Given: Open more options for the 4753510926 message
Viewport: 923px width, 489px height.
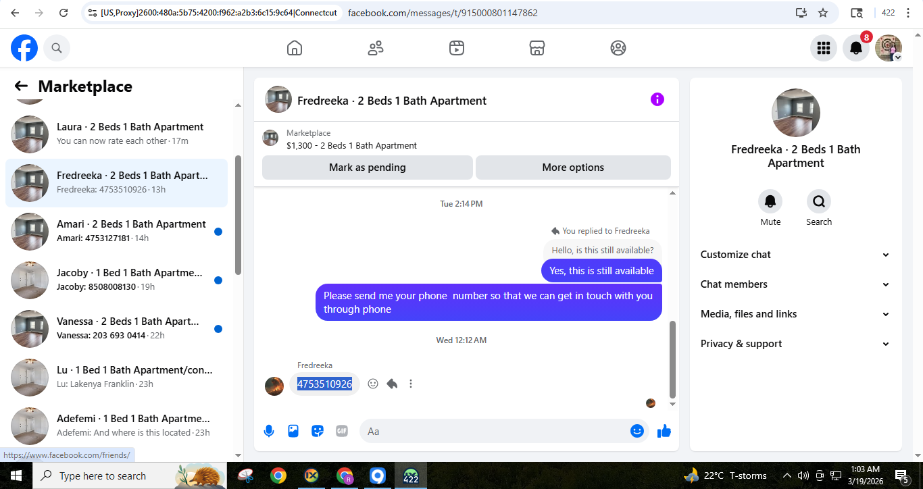Looking at the screenshot, I should (411, 384).
